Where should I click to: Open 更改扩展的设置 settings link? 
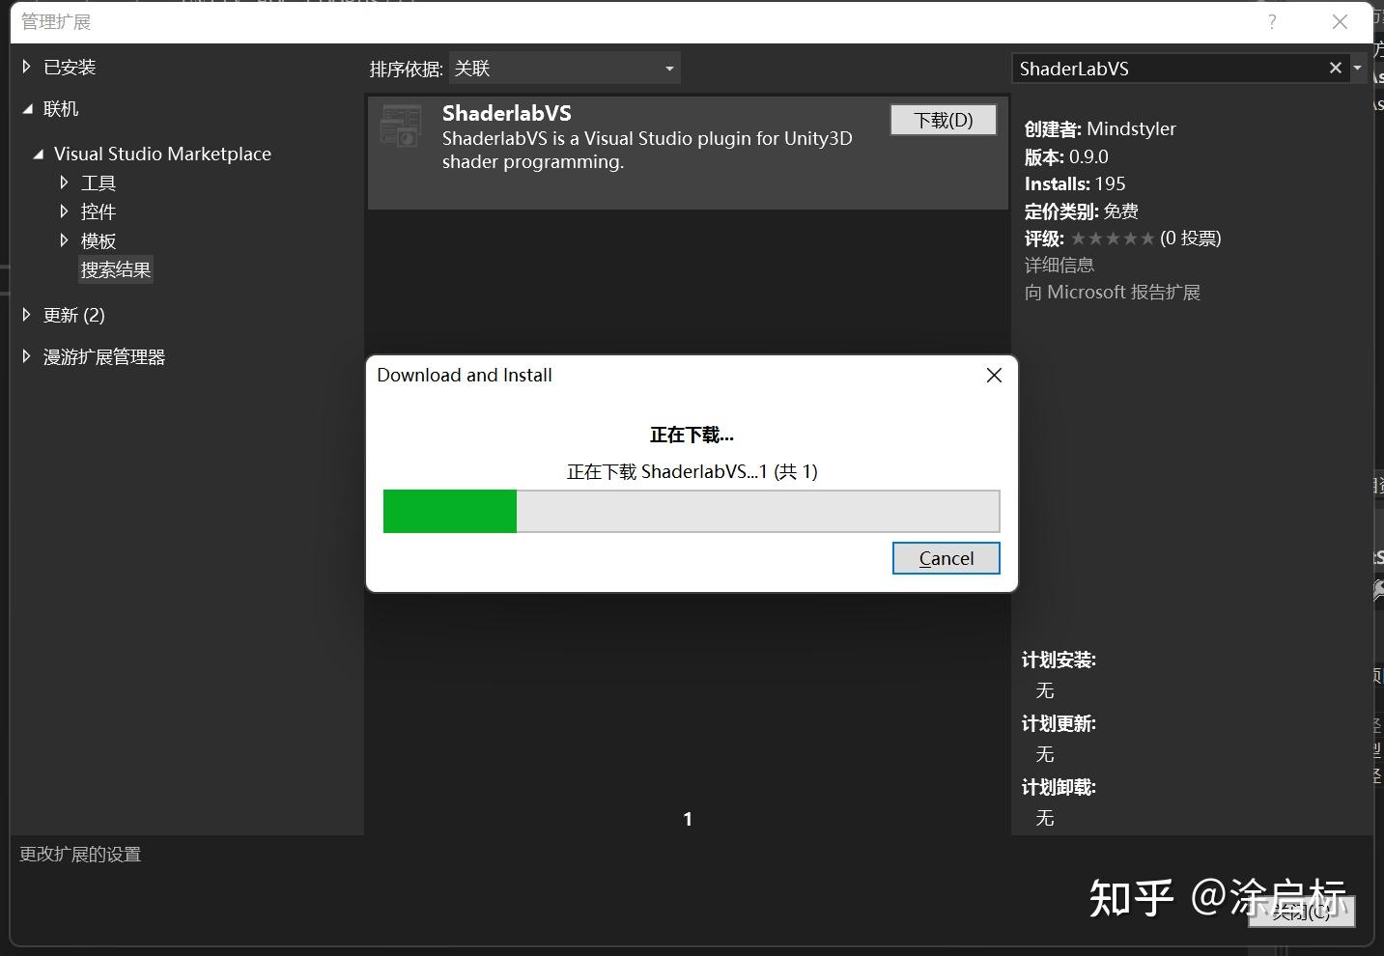(x=80, y=854)
